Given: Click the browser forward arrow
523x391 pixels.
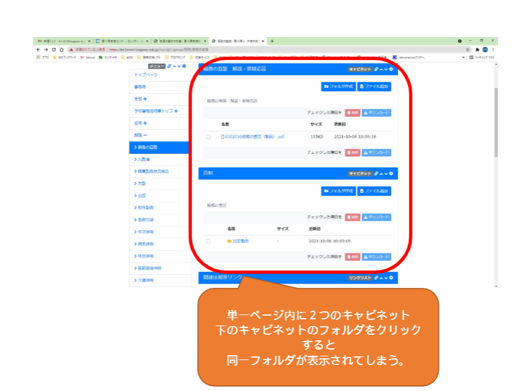Looking at the screenshot, I should (46, 49).
